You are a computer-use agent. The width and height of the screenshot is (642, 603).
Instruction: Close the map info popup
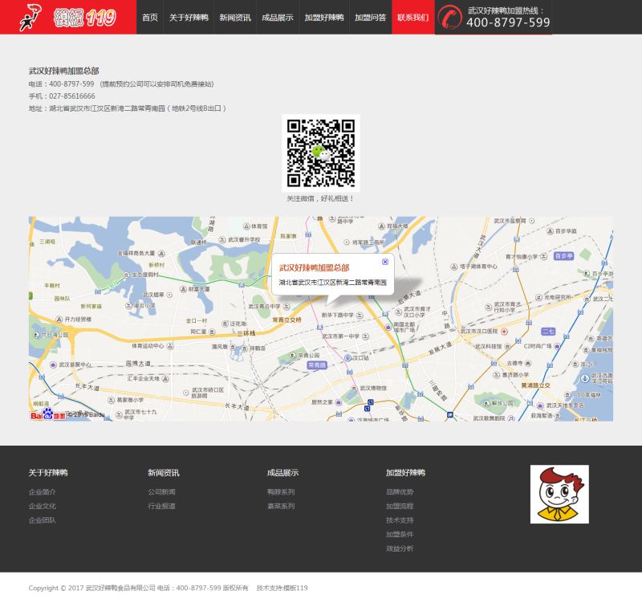click(x=385, y=262)
